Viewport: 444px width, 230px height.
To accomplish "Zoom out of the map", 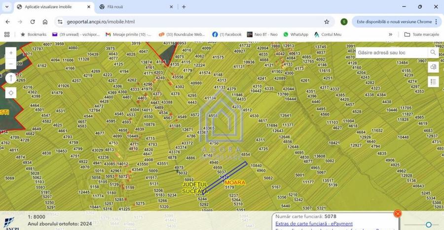I will pos(11,64).
